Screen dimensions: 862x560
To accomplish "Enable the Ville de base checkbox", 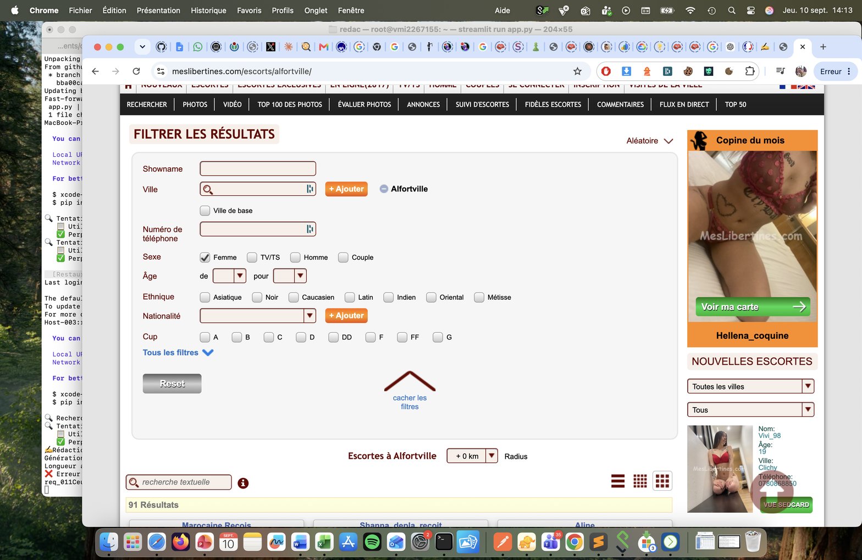I will [205, 210].
